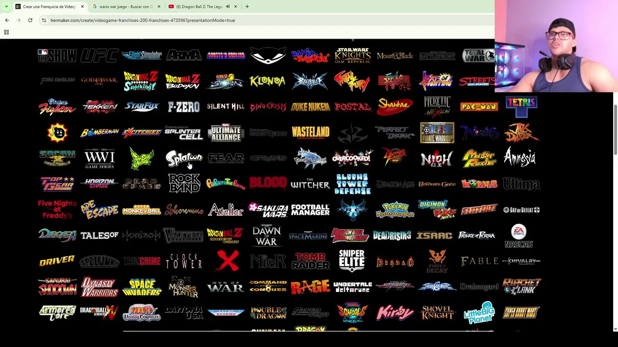The width and height of the screenshot is (618, 347).
Task: Close the Crear una Franquicia tab
Action: coord(82,7)
